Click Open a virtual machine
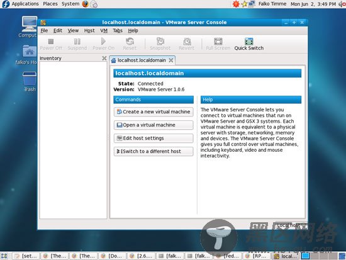346x260 pixels. (153, 125)
